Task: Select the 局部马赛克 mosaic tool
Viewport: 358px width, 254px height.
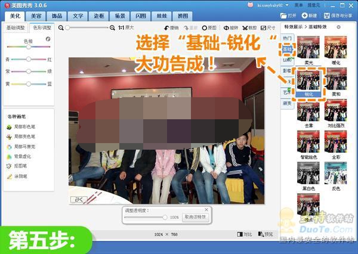Action: tap(21, 147)
